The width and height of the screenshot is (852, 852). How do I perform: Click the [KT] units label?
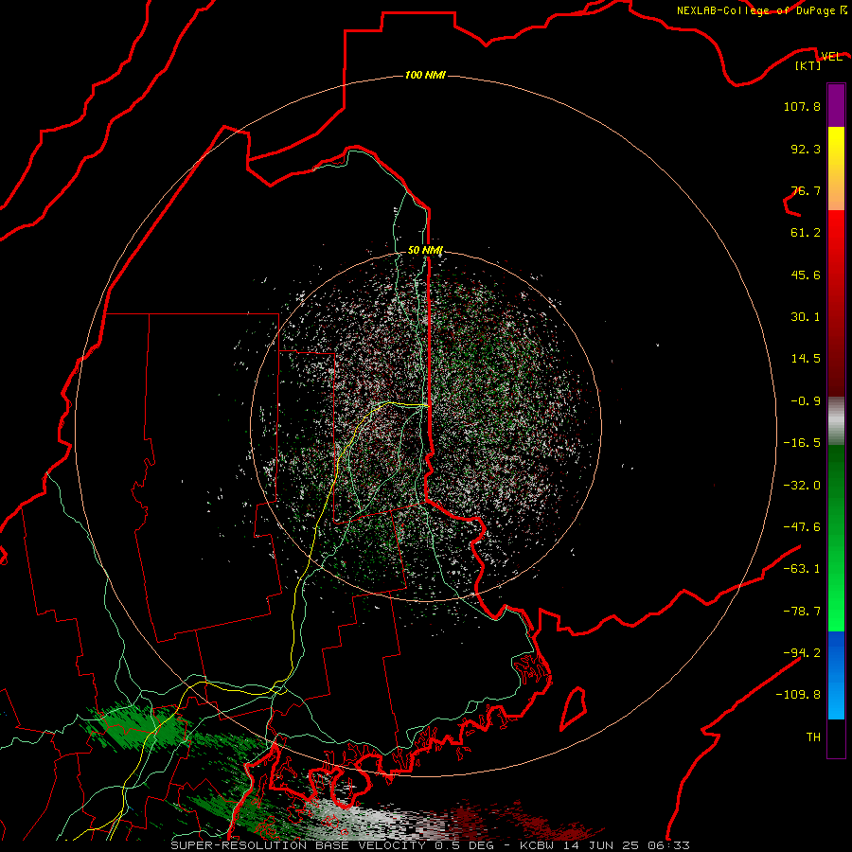[808, 65]
